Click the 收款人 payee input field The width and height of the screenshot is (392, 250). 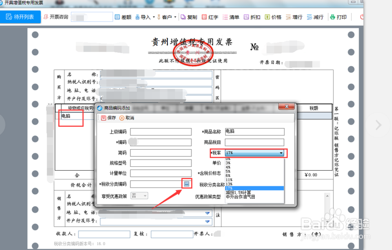[x=104, y=234]
